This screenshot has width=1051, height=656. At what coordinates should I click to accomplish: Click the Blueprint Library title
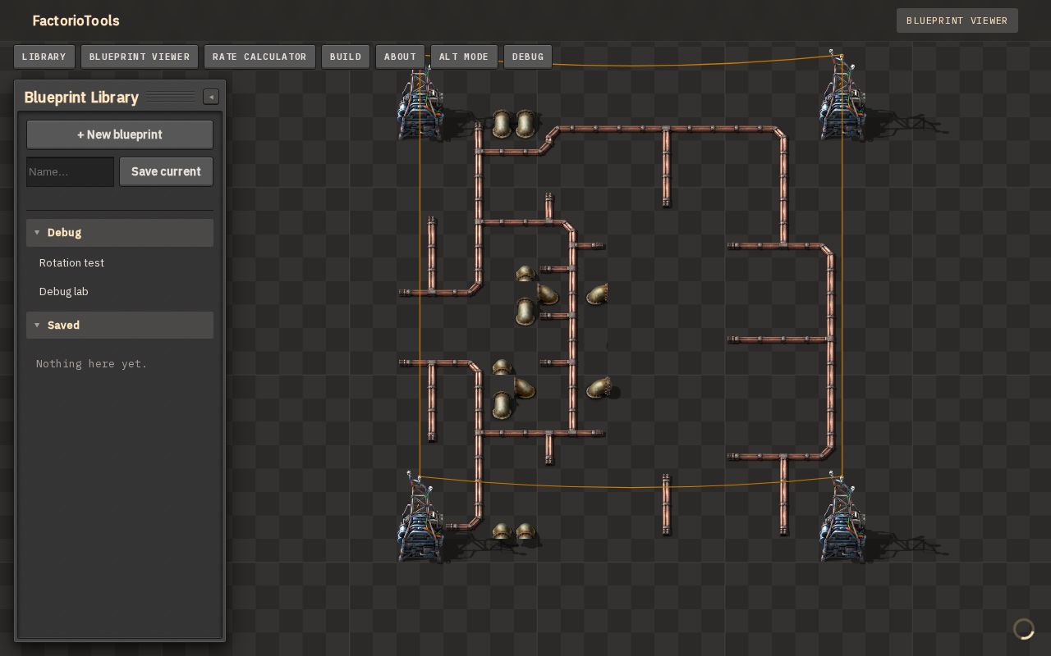81,97
